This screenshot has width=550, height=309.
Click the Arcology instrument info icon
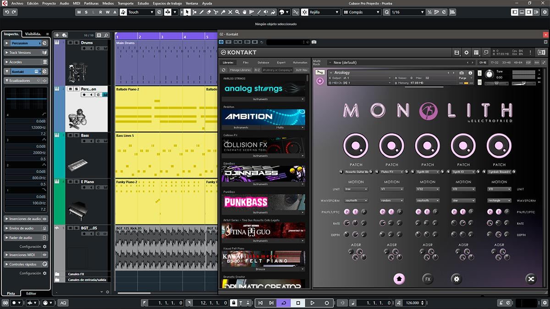pos(470,73)
